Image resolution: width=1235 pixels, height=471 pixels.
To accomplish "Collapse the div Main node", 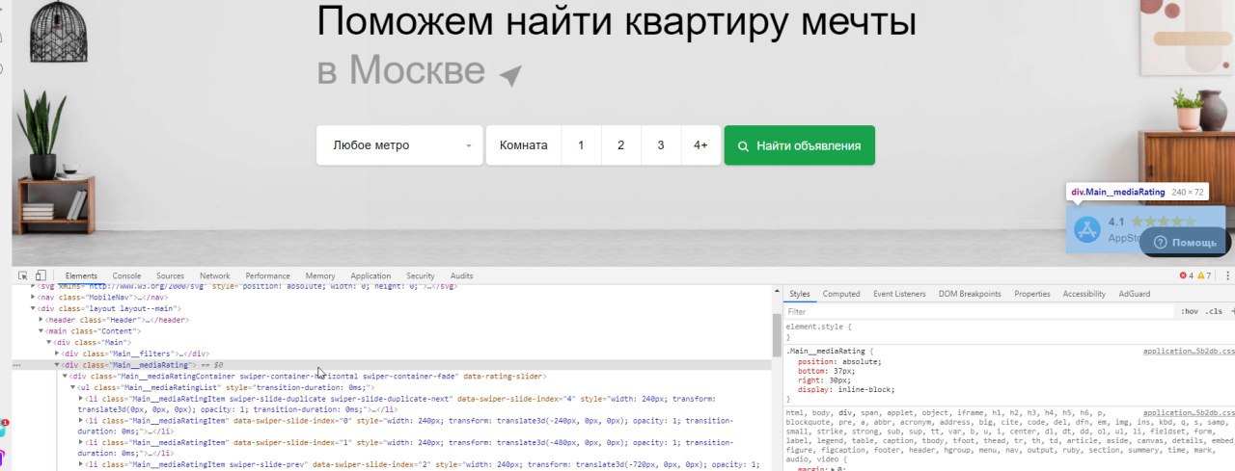I will pyautogui.click(x=49, y=343).
